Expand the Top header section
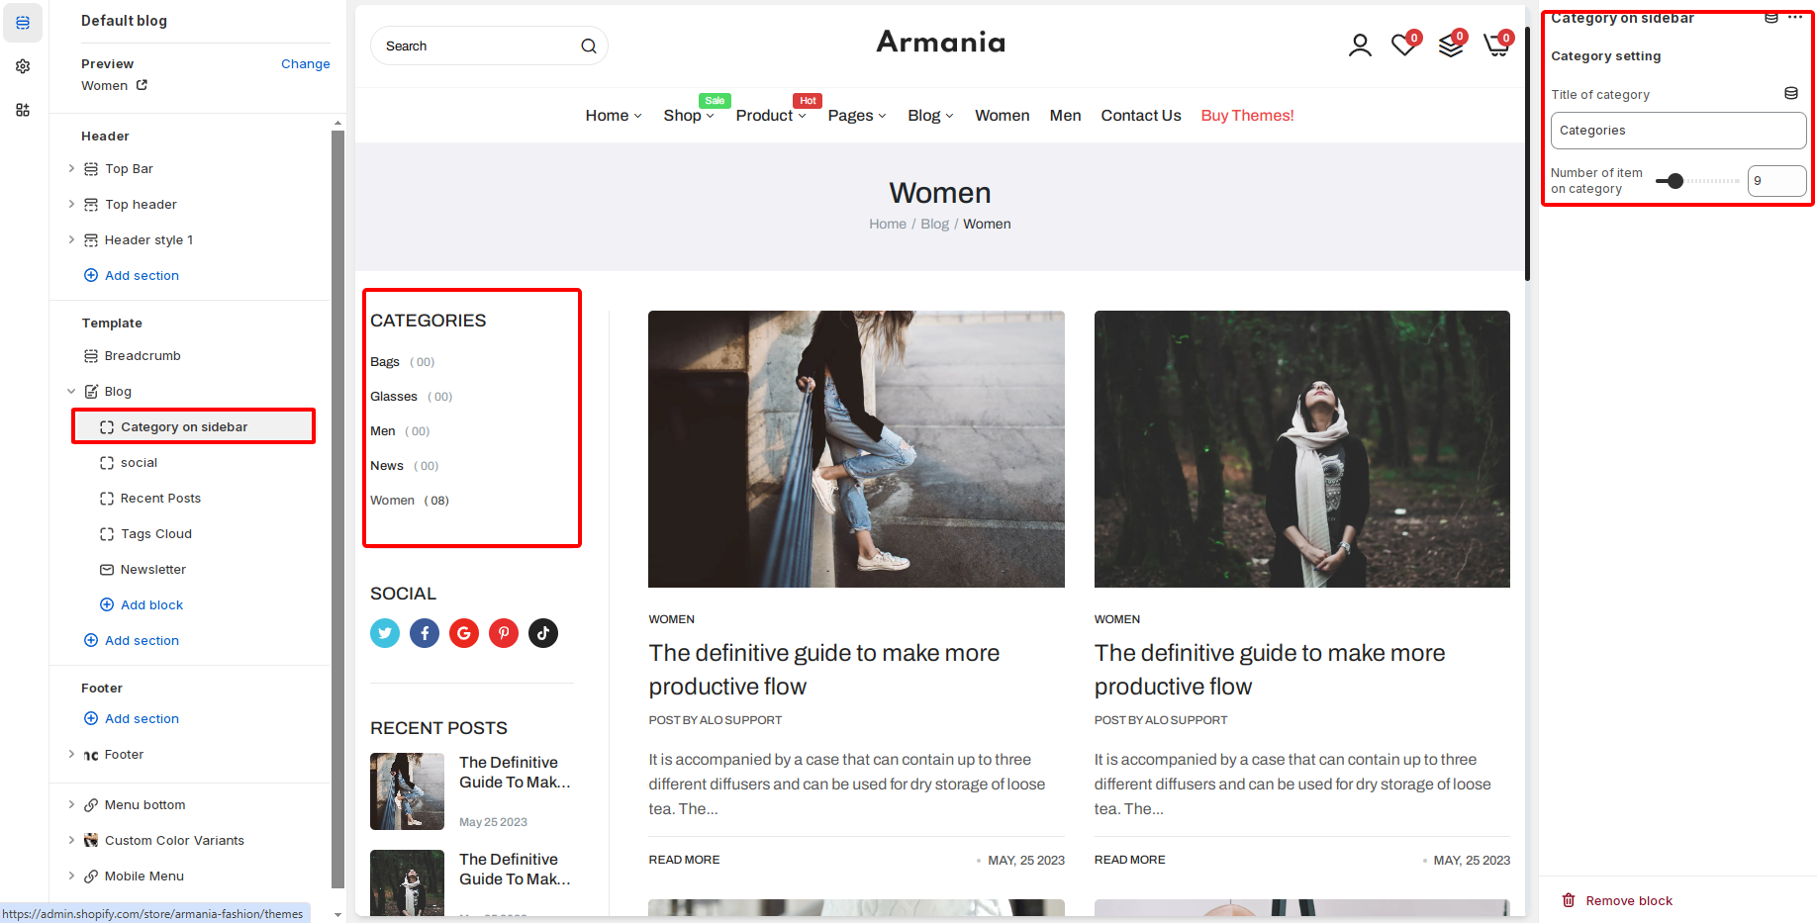 (71, 205)
